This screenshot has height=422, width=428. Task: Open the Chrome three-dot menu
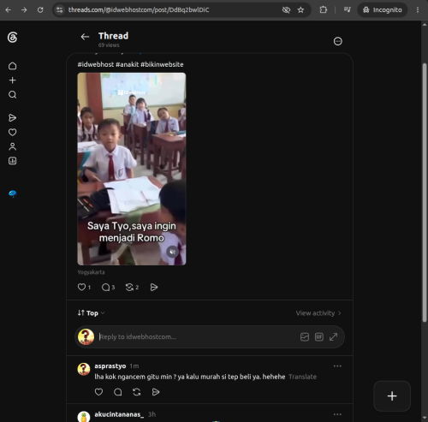coord(418,10)
